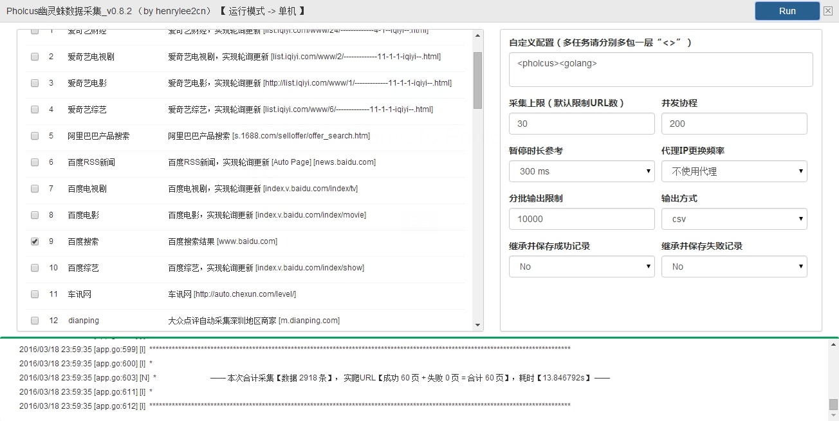This screenshot has width=839, height=421.
Task: Check the 百度电视剧 row checkbox
Action: 35,189
